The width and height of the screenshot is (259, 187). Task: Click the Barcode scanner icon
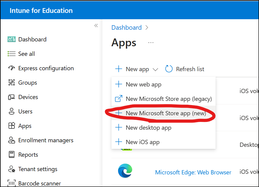point(11,183)
